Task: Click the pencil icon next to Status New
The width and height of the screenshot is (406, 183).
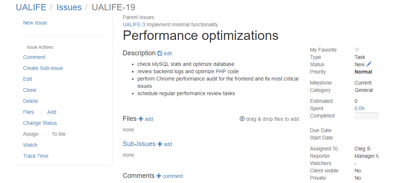Action: pyautogui.click(x=369, y=64)
